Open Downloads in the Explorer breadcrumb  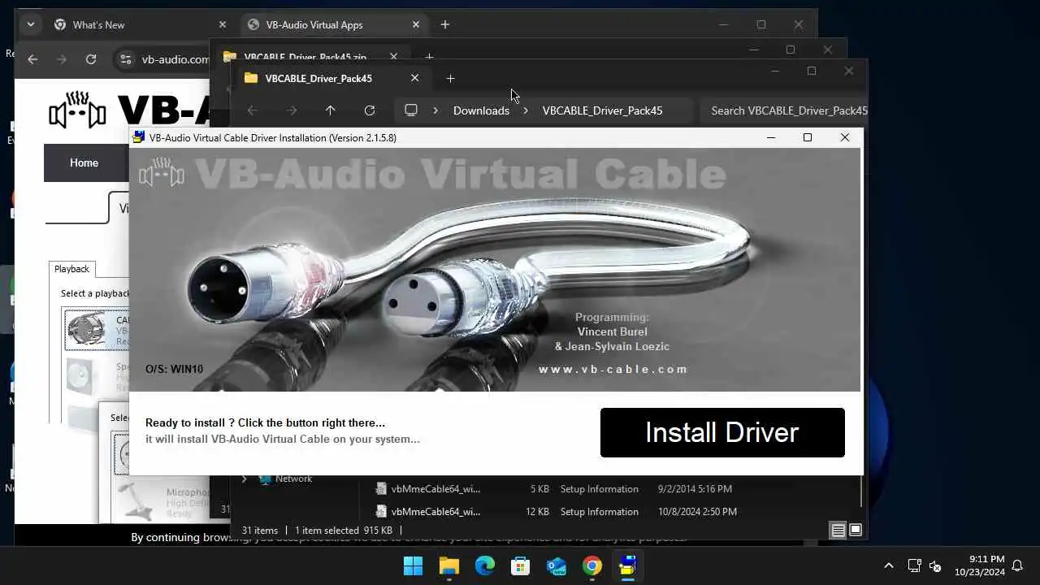pyautogui.click(x=481, y=110)
